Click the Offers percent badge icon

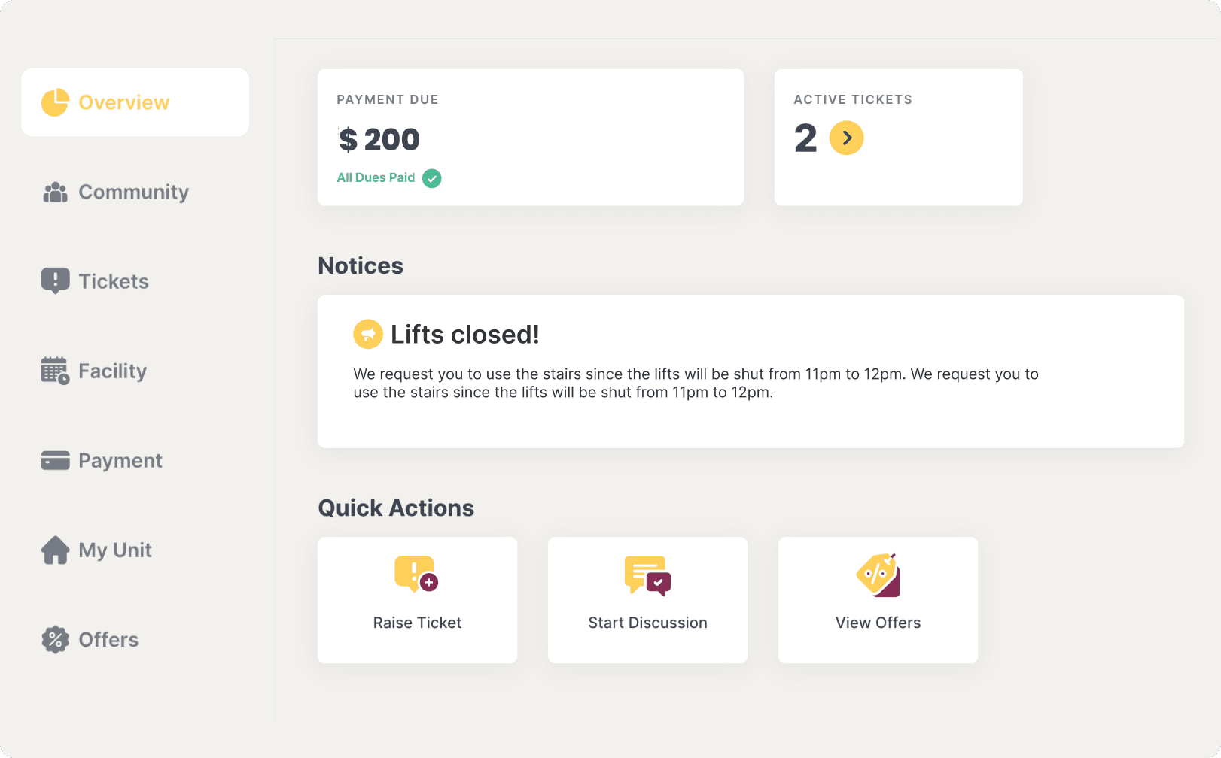tap(55, 640)
